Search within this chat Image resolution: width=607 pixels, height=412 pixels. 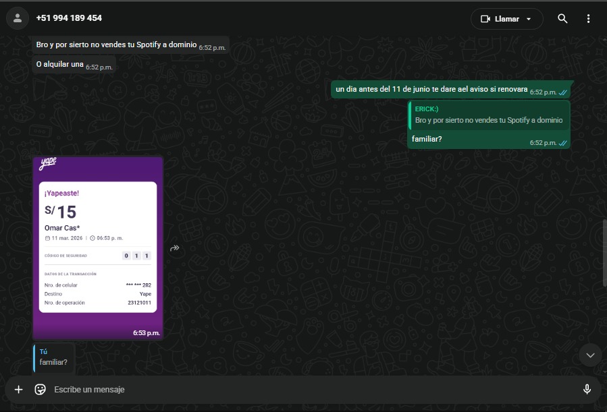pos(562,19)
